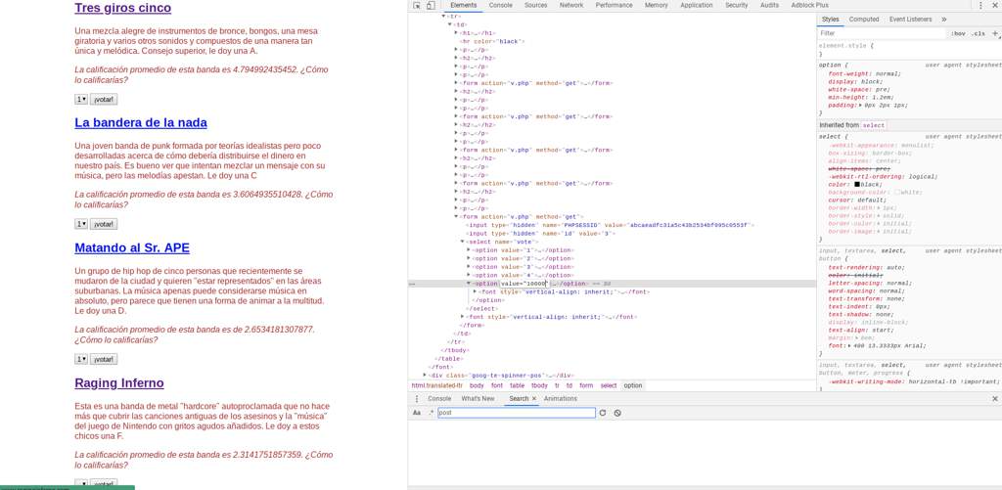Image resolution: width=1002 pixels, height=490 pixels.
Task: Expand the goog-te-spinner-pos div node
Action: (425, 376)
